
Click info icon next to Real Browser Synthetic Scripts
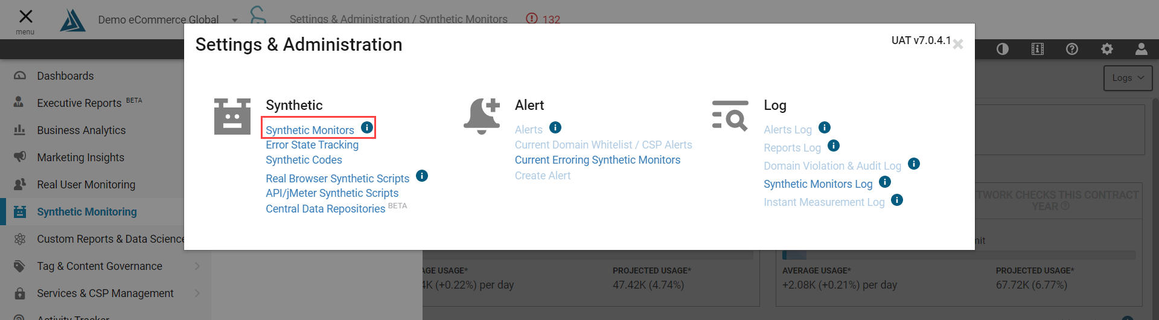tap(422, 176)
